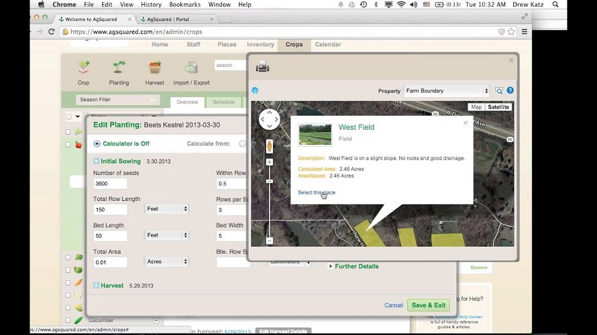
Task: Zoom out with map minus button
Action: 269,241
